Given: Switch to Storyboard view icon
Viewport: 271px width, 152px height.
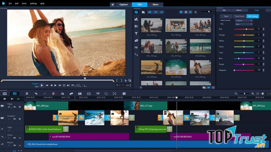Looking at the screenshot, I should point(5,94).
